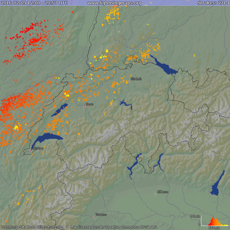Click the Genève city label
This screenshot has height=230, width=230.
tap(38, 148)
